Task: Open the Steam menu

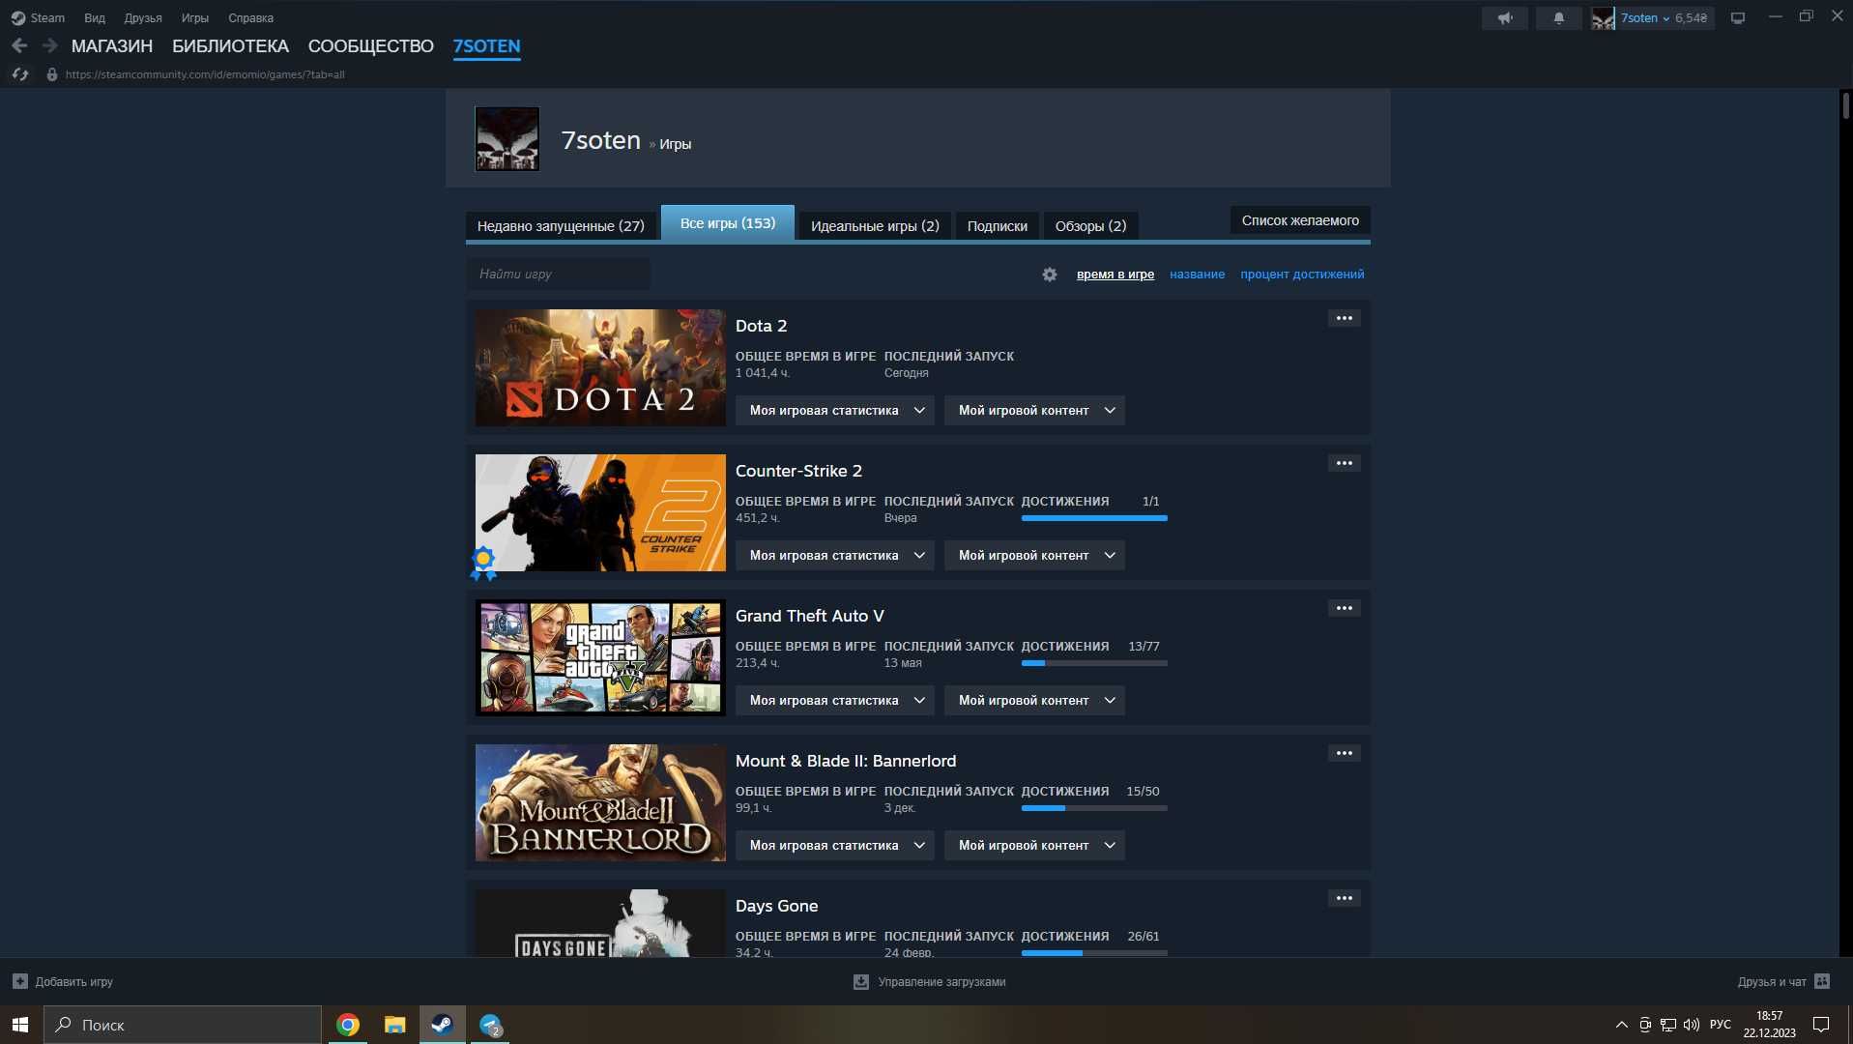Action: pos(47,17)
